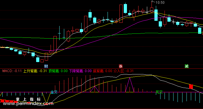
Task: Select the green 顶背离 indicator label
Action: pyautogui.click(x=58, y=71)
